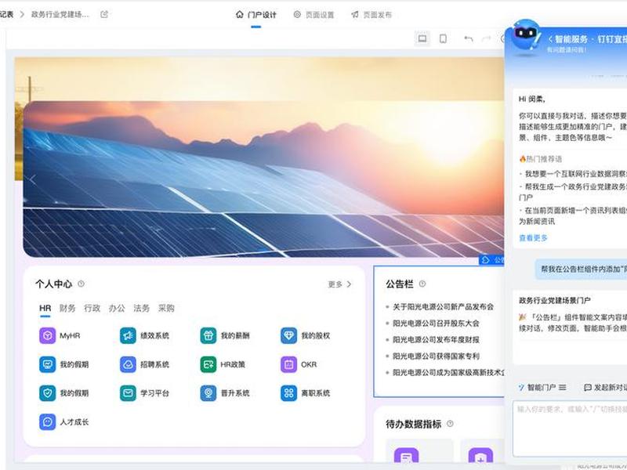Image resolution: width=627 pixels, height=470 pixels.
Task: Click the undo arrow in the toolbar
Action: [x=468, y=38]
